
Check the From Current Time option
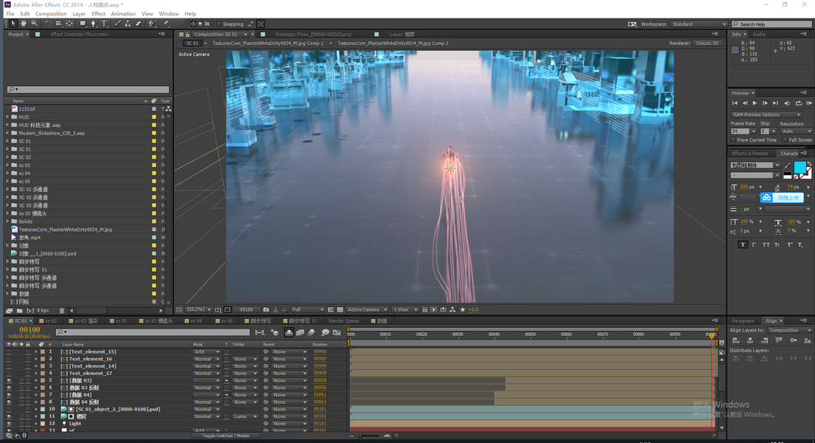click(x=733, y=140)
